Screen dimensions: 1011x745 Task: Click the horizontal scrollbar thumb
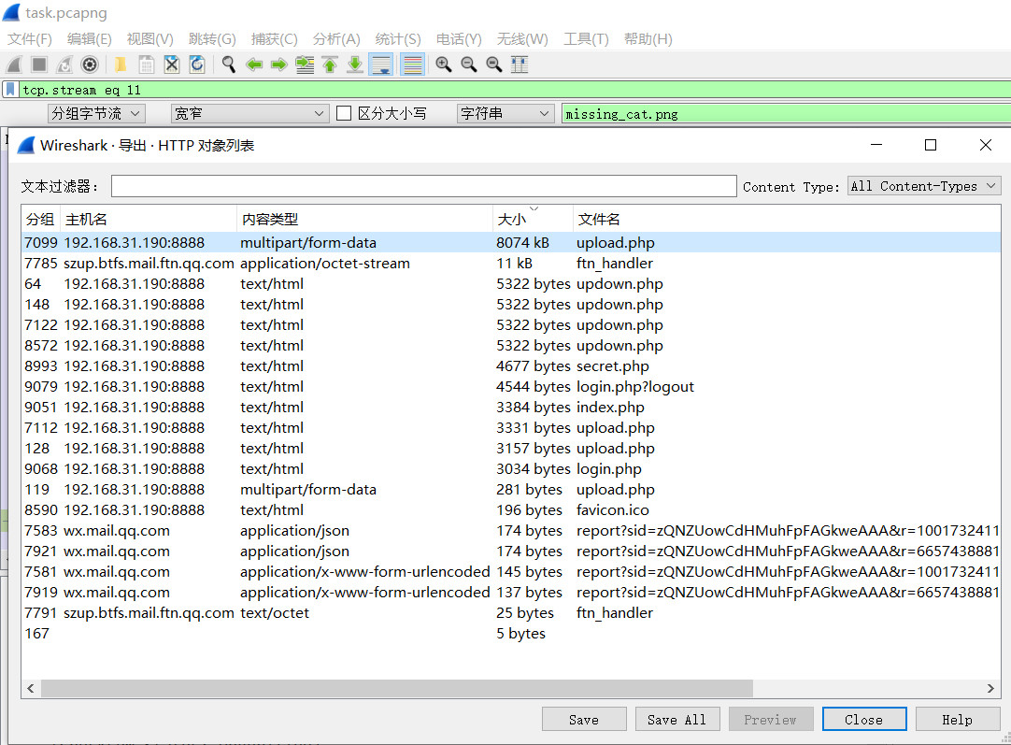coord(396,688)
